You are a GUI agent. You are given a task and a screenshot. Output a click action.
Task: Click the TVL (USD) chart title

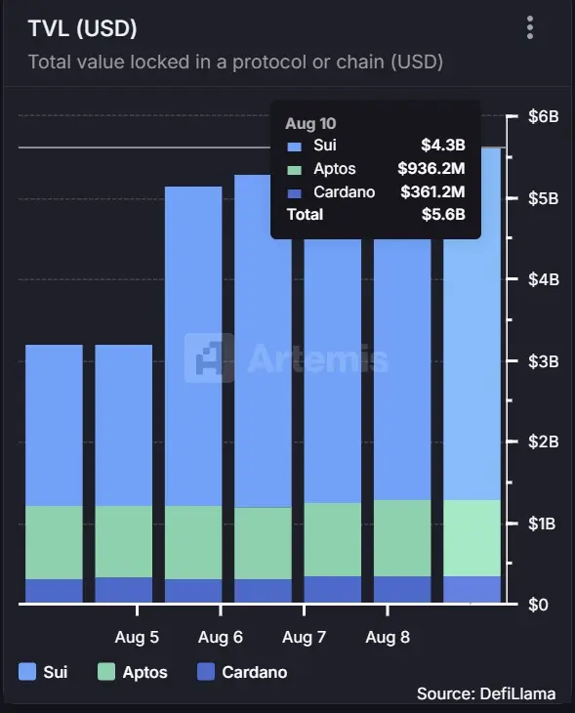[x=82, y=28]
